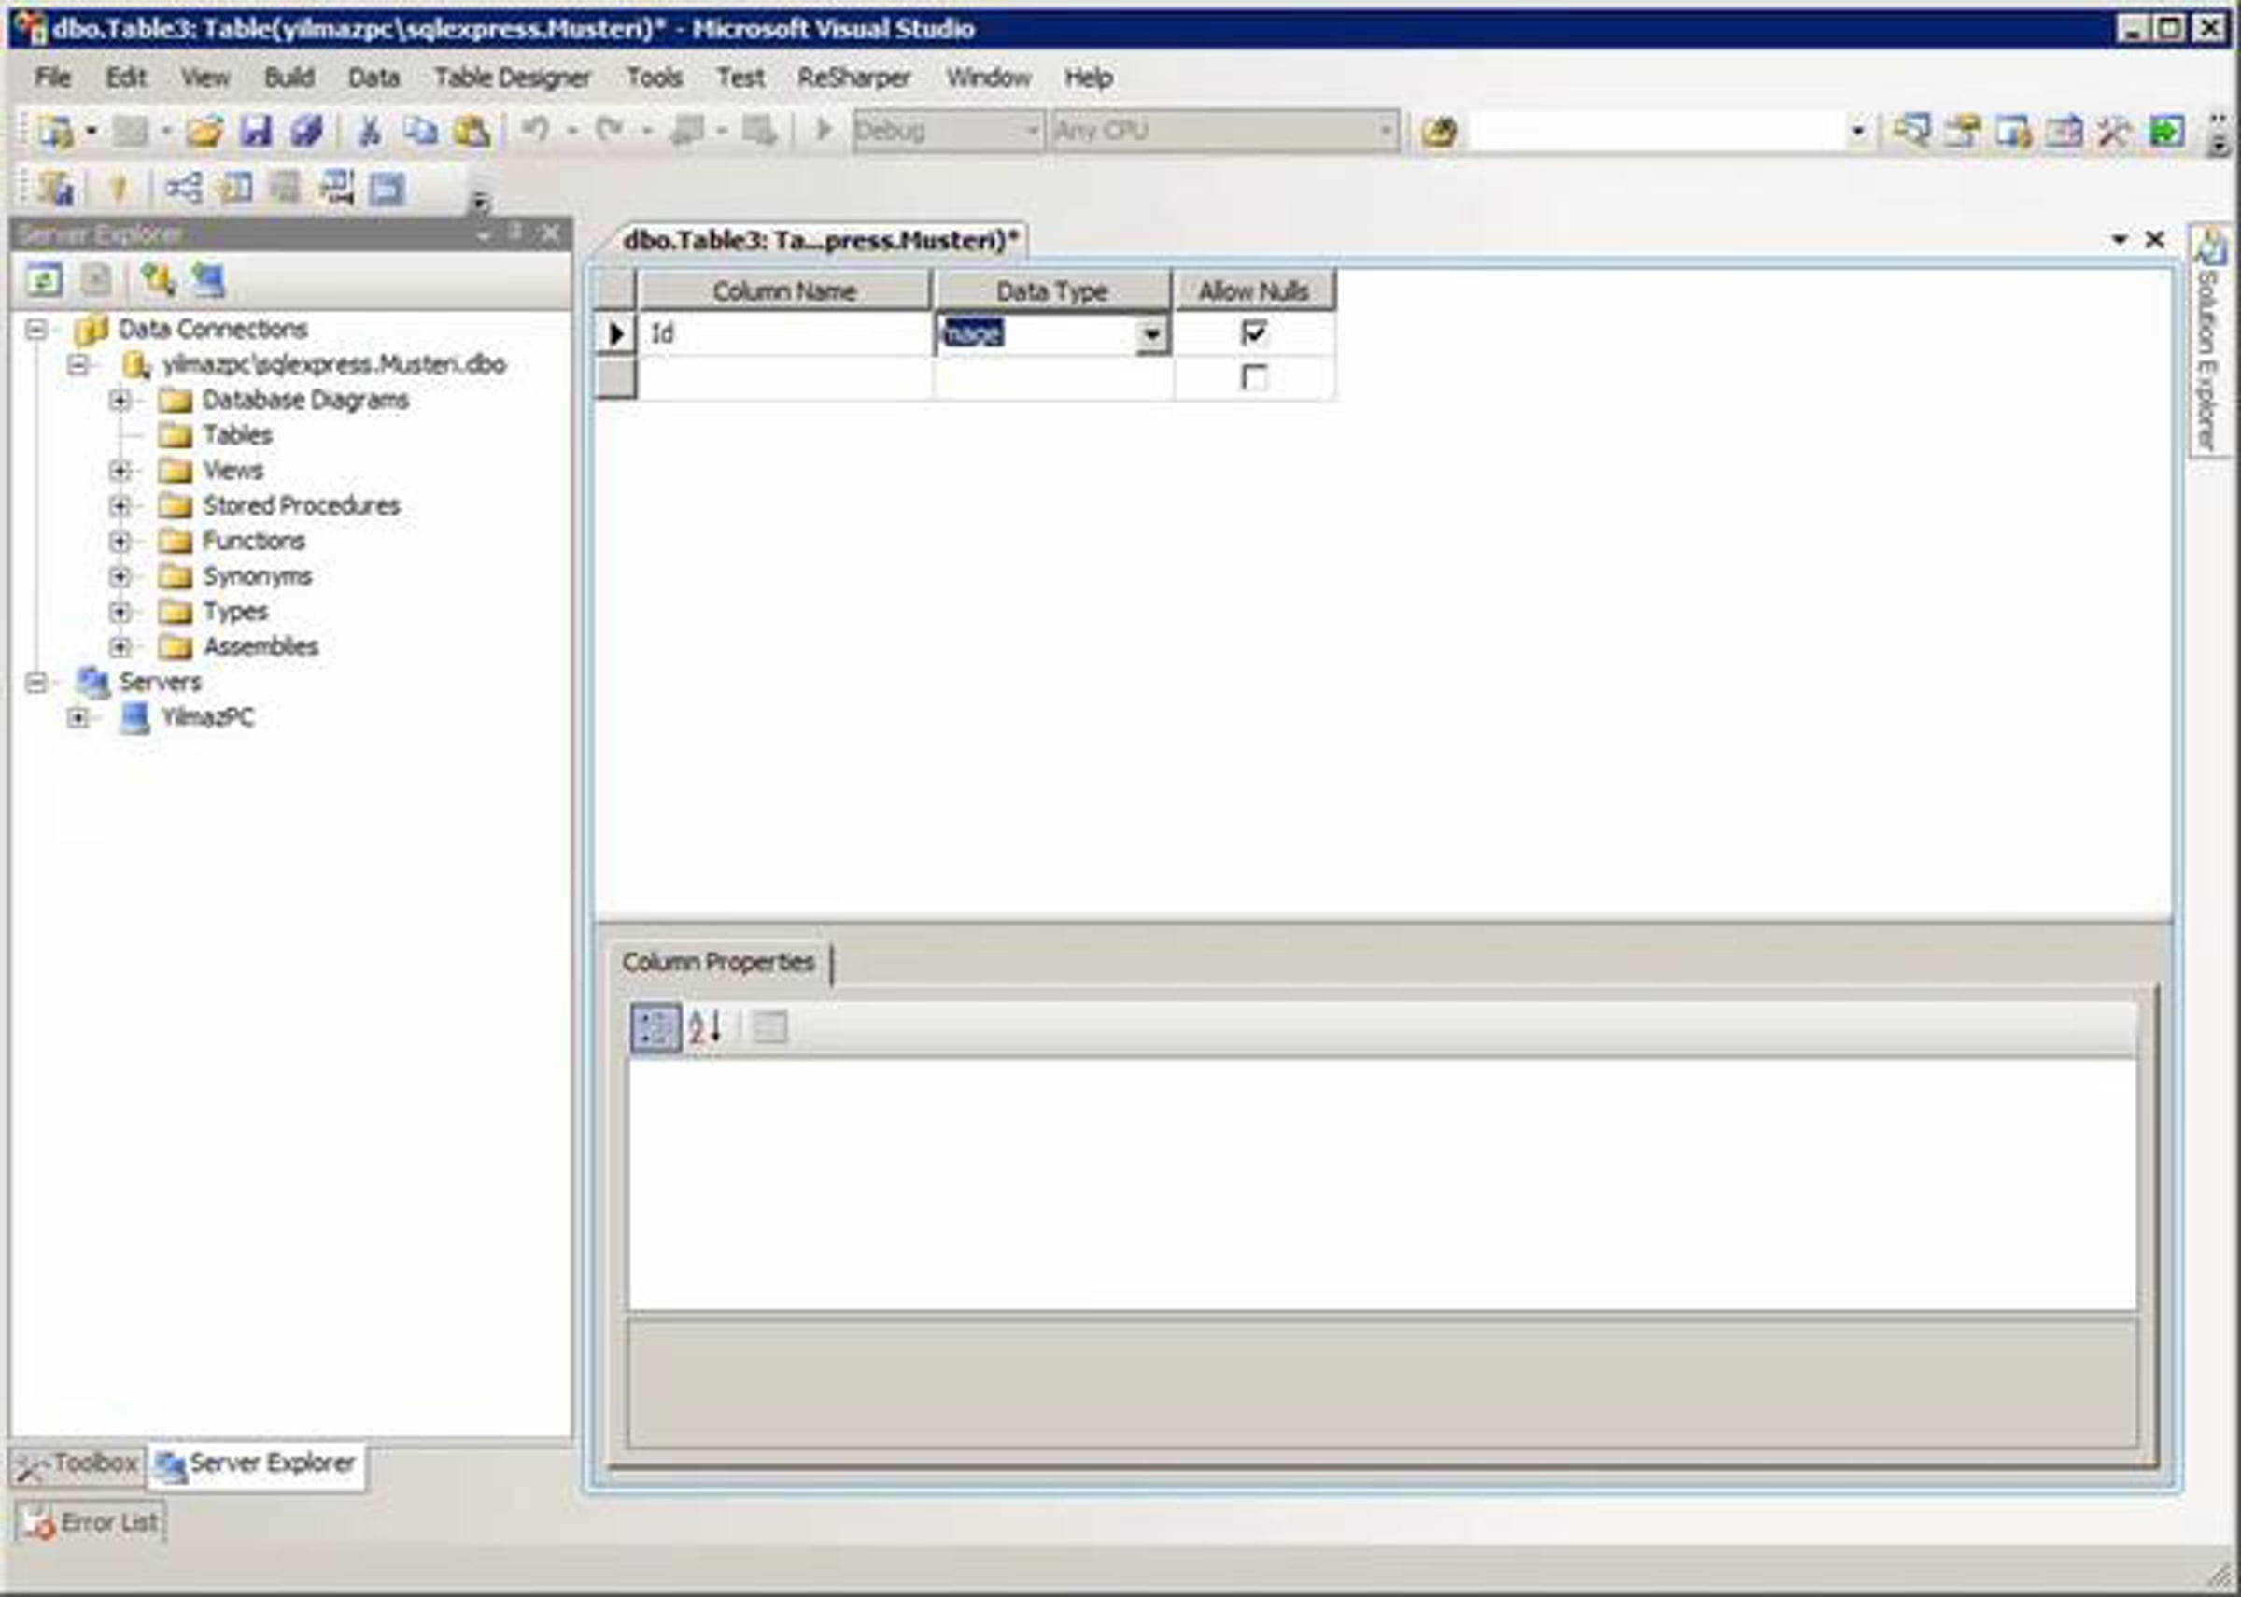2241x1597 pixels.
Task: Click the Set Primary Key icon
Action: point(119,188)
